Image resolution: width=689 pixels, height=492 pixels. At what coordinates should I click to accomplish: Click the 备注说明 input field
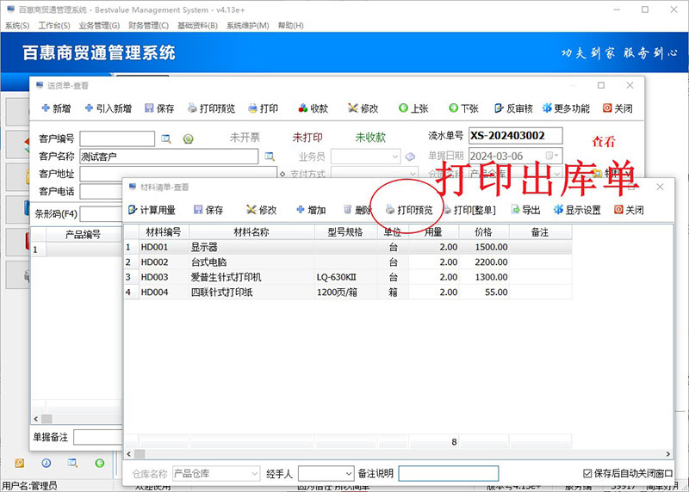(x=448, y=474)
